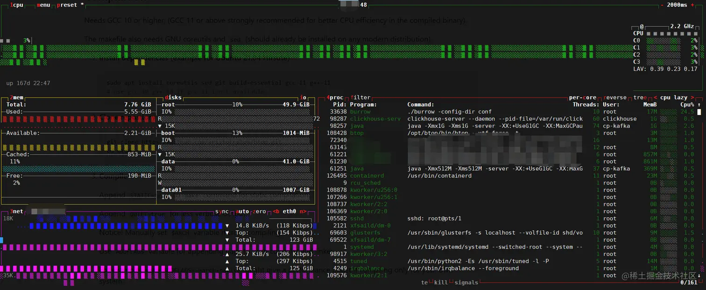Screen dimensions: 706x290
Task: Cycle the preset option
Action: coord(70,5)
